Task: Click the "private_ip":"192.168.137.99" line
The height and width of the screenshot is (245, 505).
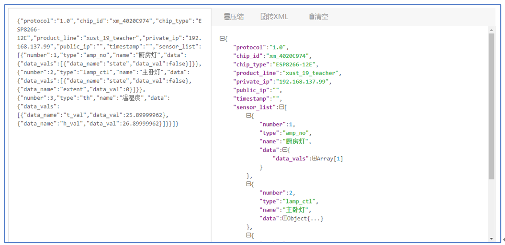Action: (282, 82)
